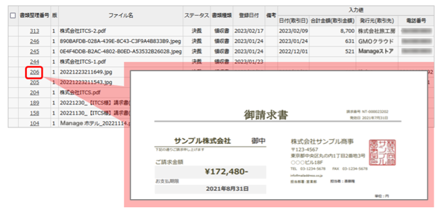
Task: Click issuer 株式会社旅工房 cell
Action: pyautogui.click(x=377, y=31)
